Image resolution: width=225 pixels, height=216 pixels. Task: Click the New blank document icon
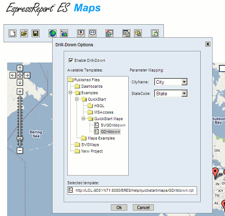coord(13,33)
